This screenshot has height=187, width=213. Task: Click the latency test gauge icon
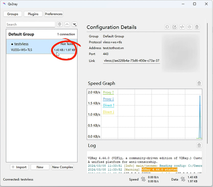(190, 27)
